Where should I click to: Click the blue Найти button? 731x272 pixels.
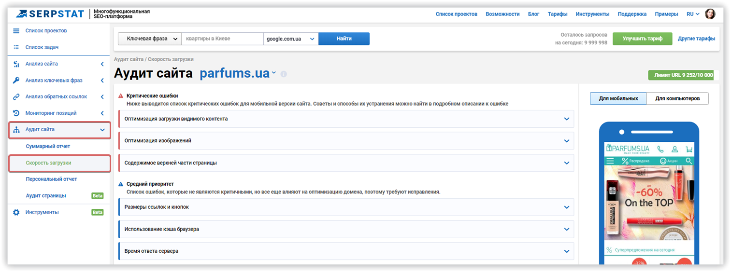tap(344, 39)
